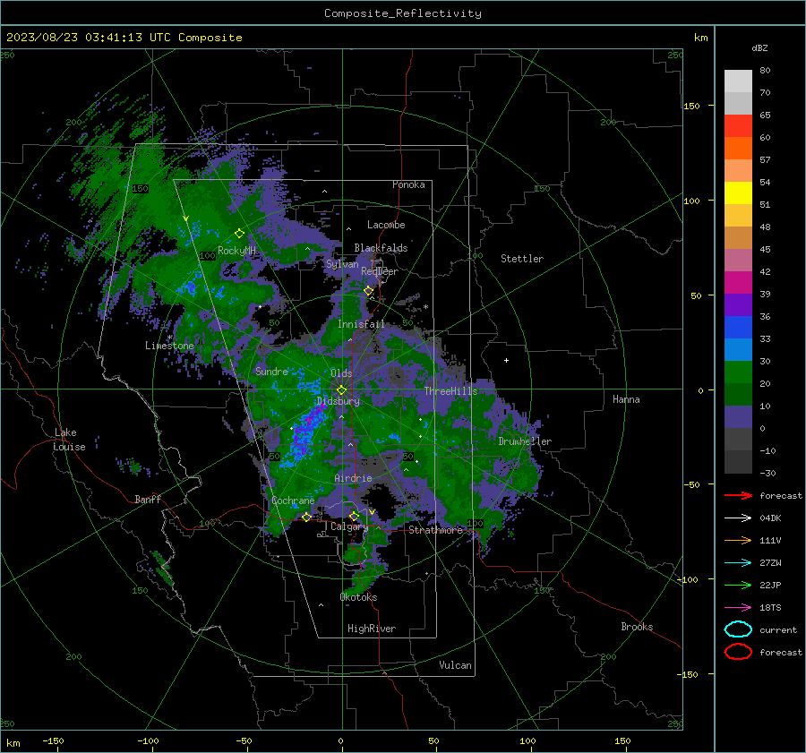Click the yellow diamond marker below RedDeer

[x=368, y=291]
